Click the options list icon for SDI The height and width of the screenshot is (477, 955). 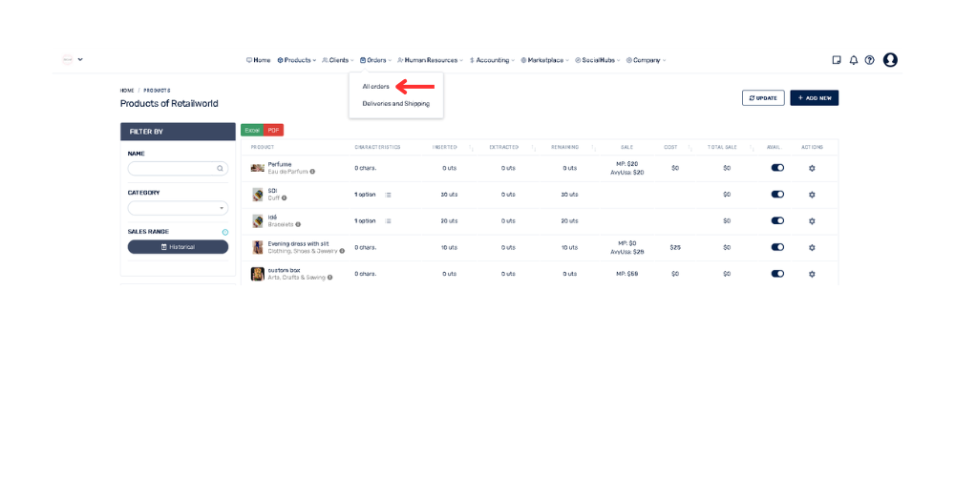[x=388, y=195]
